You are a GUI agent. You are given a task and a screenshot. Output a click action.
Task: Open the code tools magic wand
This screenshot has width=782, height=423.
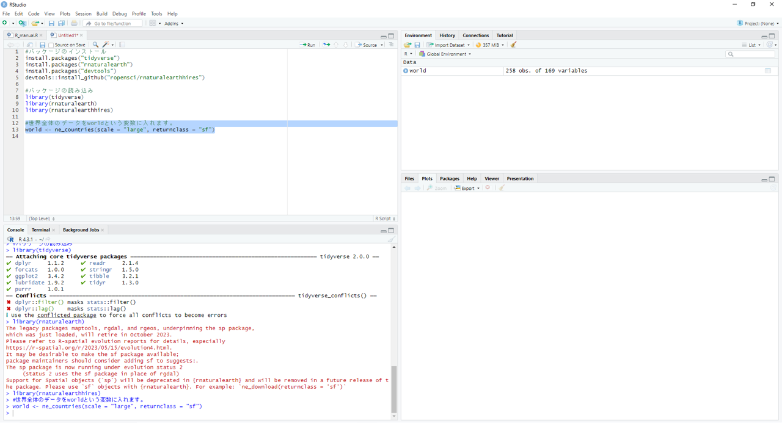click(106, 45)
